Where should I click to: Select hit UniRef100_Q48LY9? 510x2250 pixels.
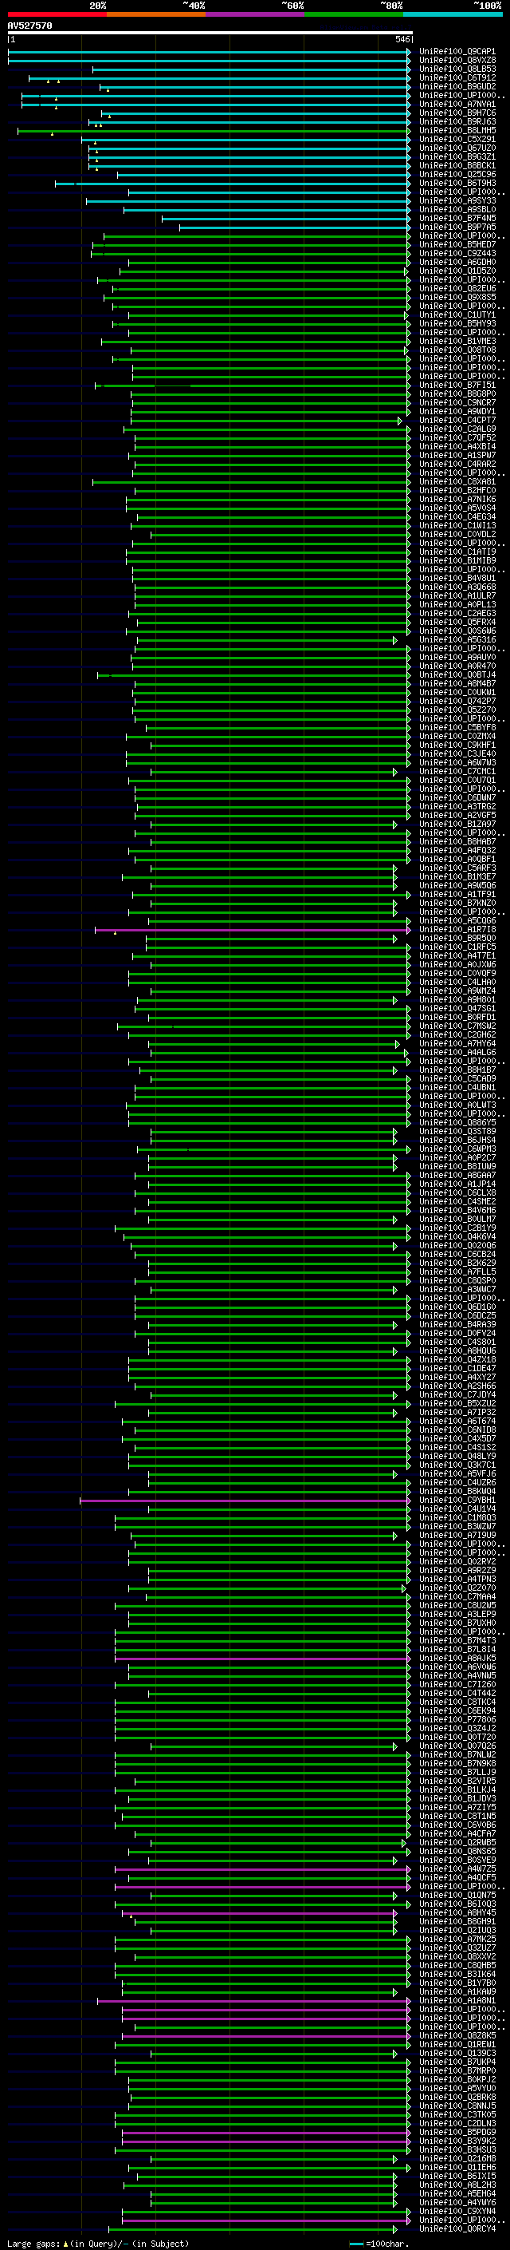(x=457, y=1456)
